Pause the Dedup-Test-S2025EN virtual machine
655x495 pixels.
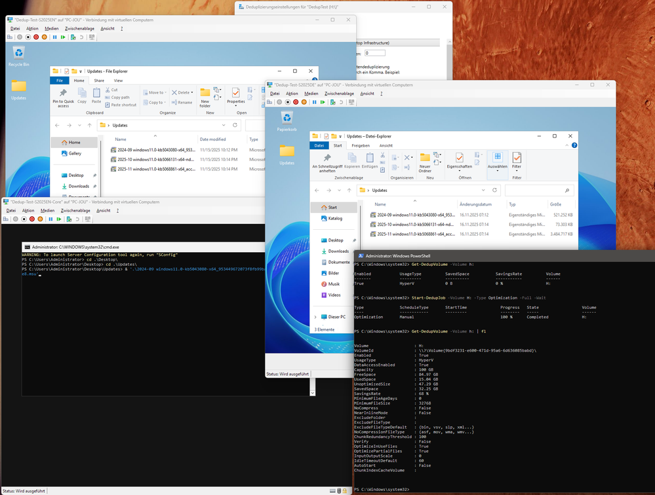pos(54,37)
